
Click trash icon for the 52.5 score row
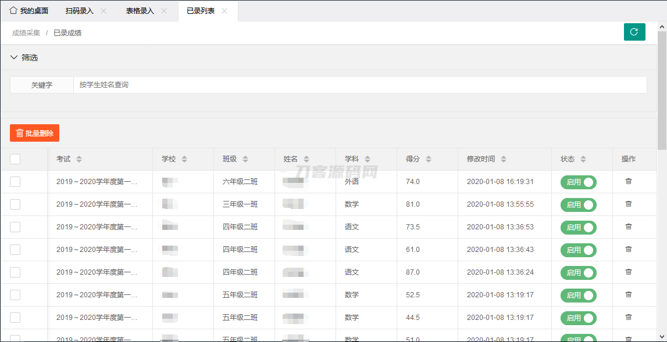[x=628, y=295]
